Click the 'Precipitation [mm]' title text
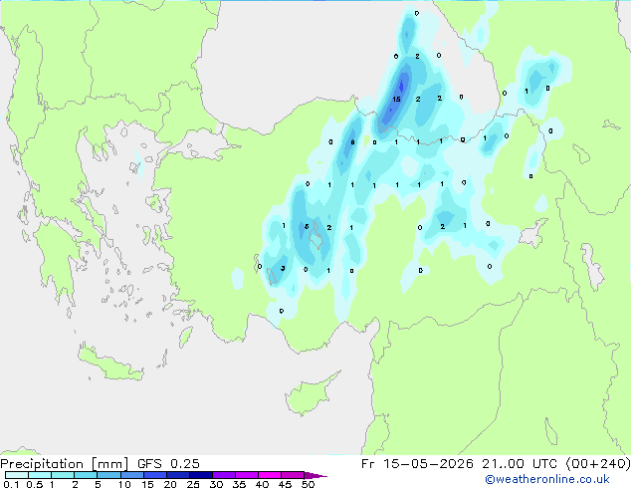 (64, 464)
